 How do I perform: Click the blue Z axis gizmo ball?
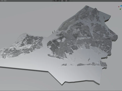[x=121, y=6]
